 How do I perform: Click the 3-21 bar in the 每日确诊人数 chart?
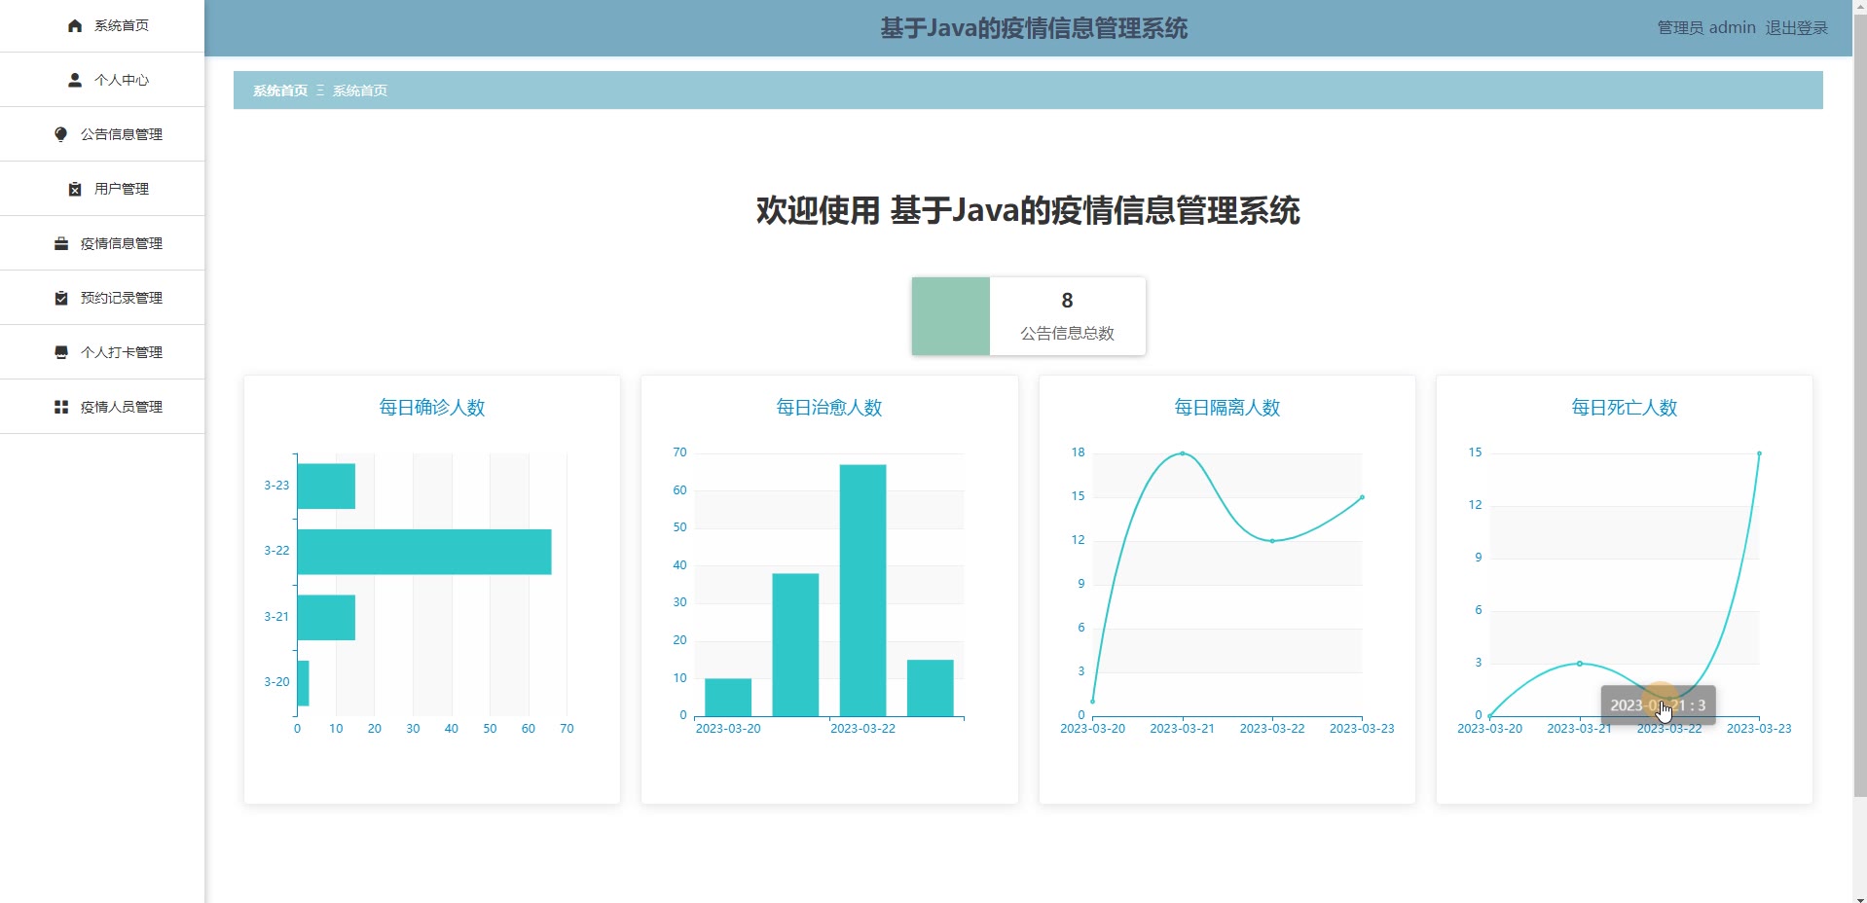(x=326, y=617)
